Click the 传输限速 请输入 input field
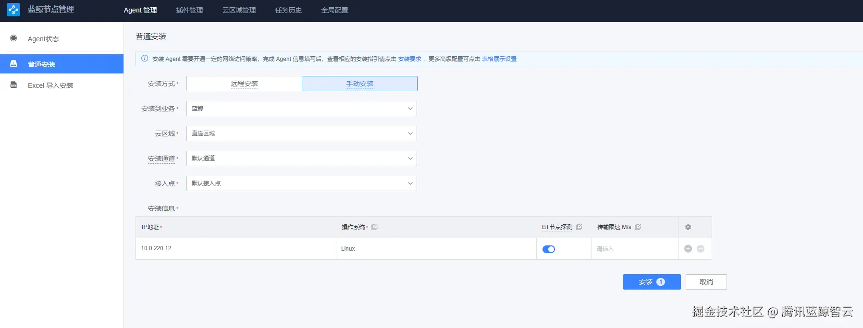 point(635,249)
